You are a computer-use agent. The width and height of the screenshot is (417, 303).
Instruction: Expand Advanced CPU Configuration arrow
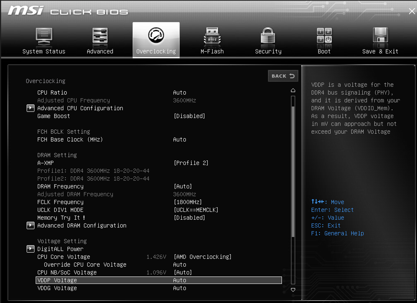click(x=31, y=108)
